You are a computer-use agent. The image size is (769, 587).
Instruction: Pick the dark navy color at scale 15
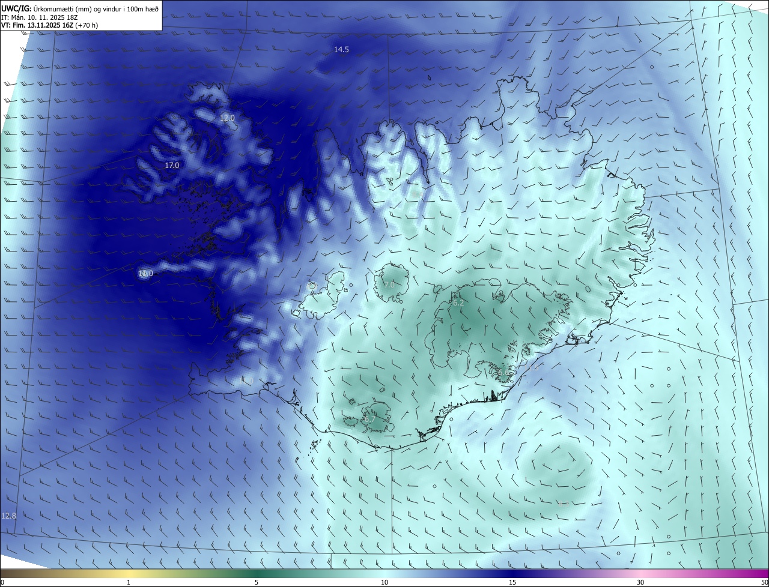[512, 574]
